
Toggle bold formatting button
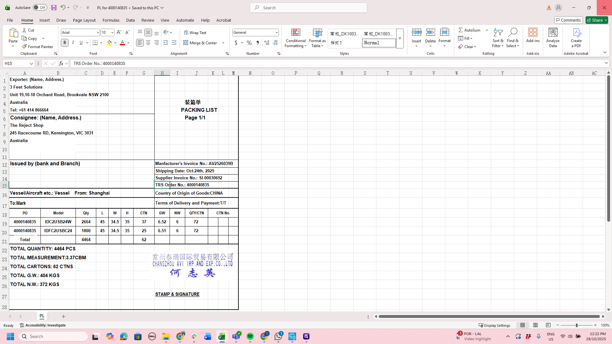point(65,43)
